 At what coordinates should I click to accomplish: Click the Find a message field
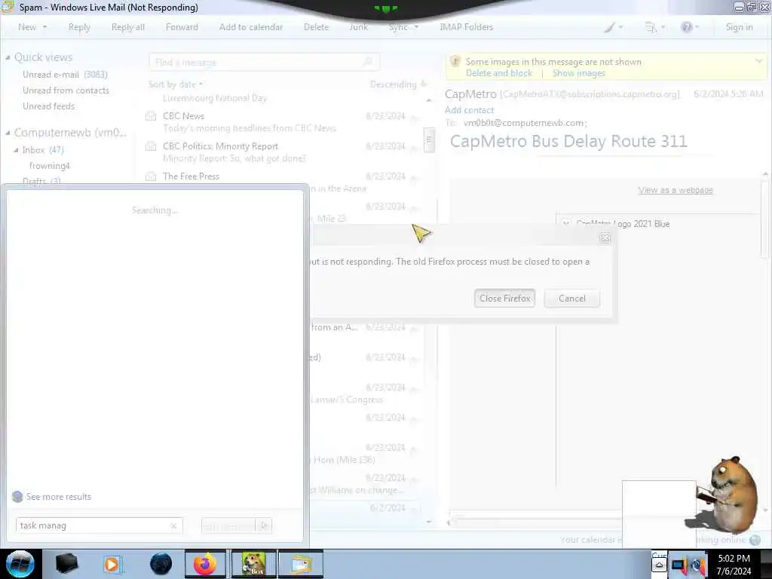click(264, 62)
